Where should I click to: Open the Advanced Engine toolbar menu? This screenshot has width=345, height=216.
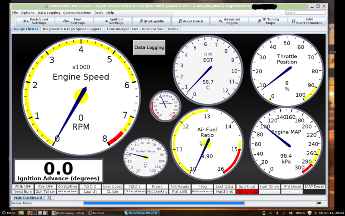point(229,21)
